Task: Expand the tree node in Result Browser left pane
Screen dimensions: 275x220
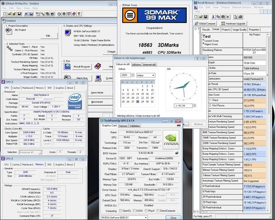Action: [195, 29]
